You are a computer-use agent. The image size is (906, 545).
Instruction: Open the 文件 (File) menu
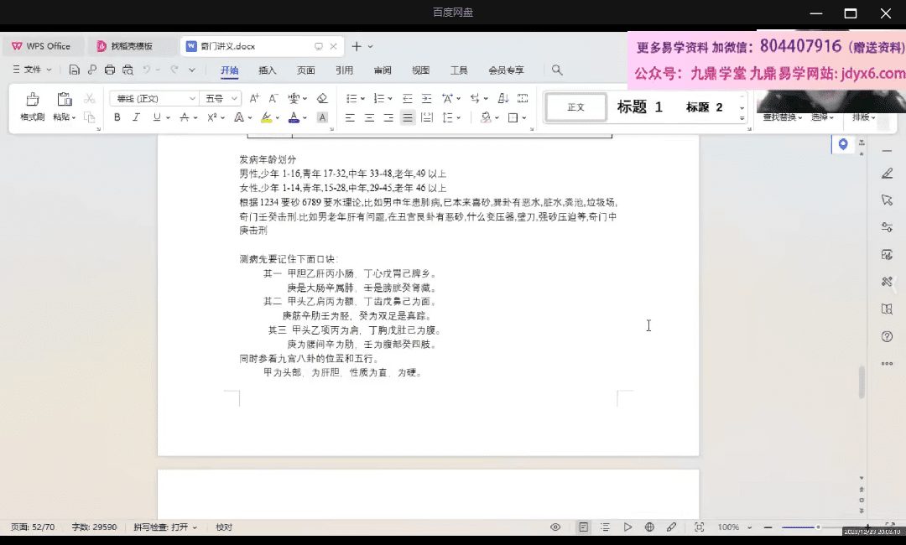[33, 70]
